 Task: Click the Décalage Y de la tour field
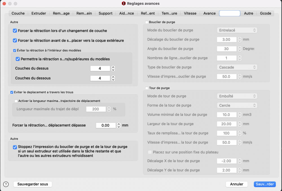227,170
